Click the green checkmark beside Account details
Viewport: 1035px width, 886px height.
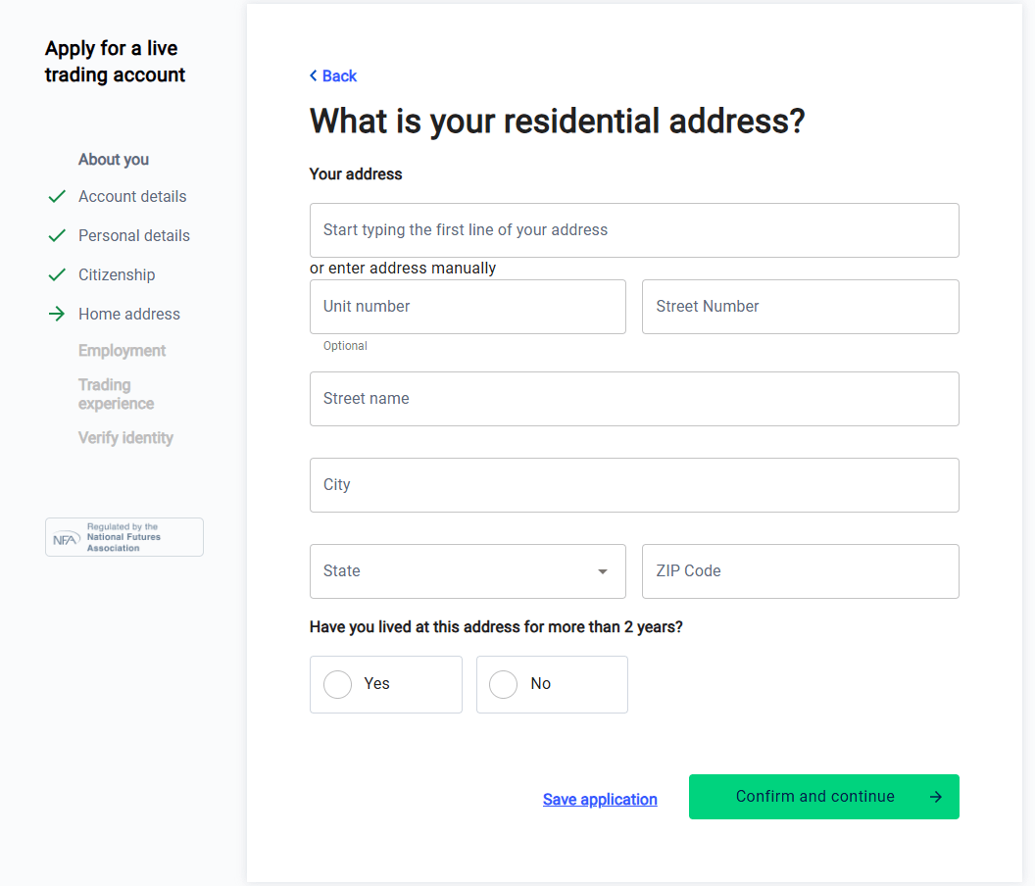(58, 196)
